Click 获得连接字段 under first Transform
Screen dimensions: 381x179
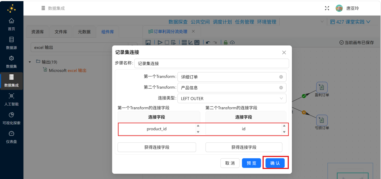tap(157, 147)
